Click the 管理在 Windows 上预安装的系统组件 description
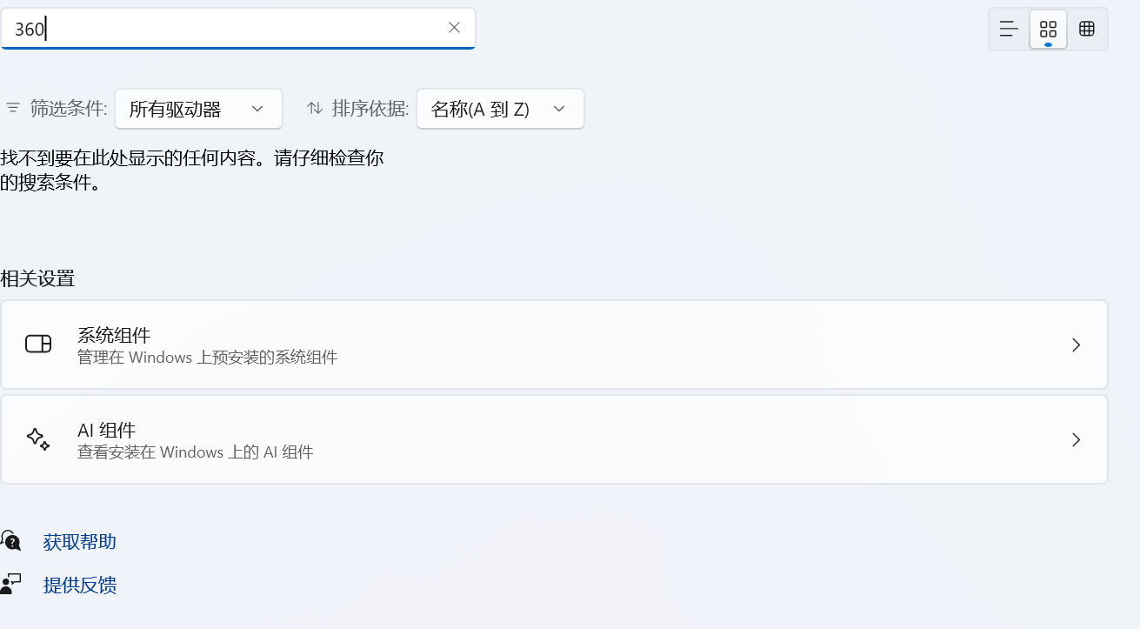The image size is (1140, 629). [x=207, y=358]
